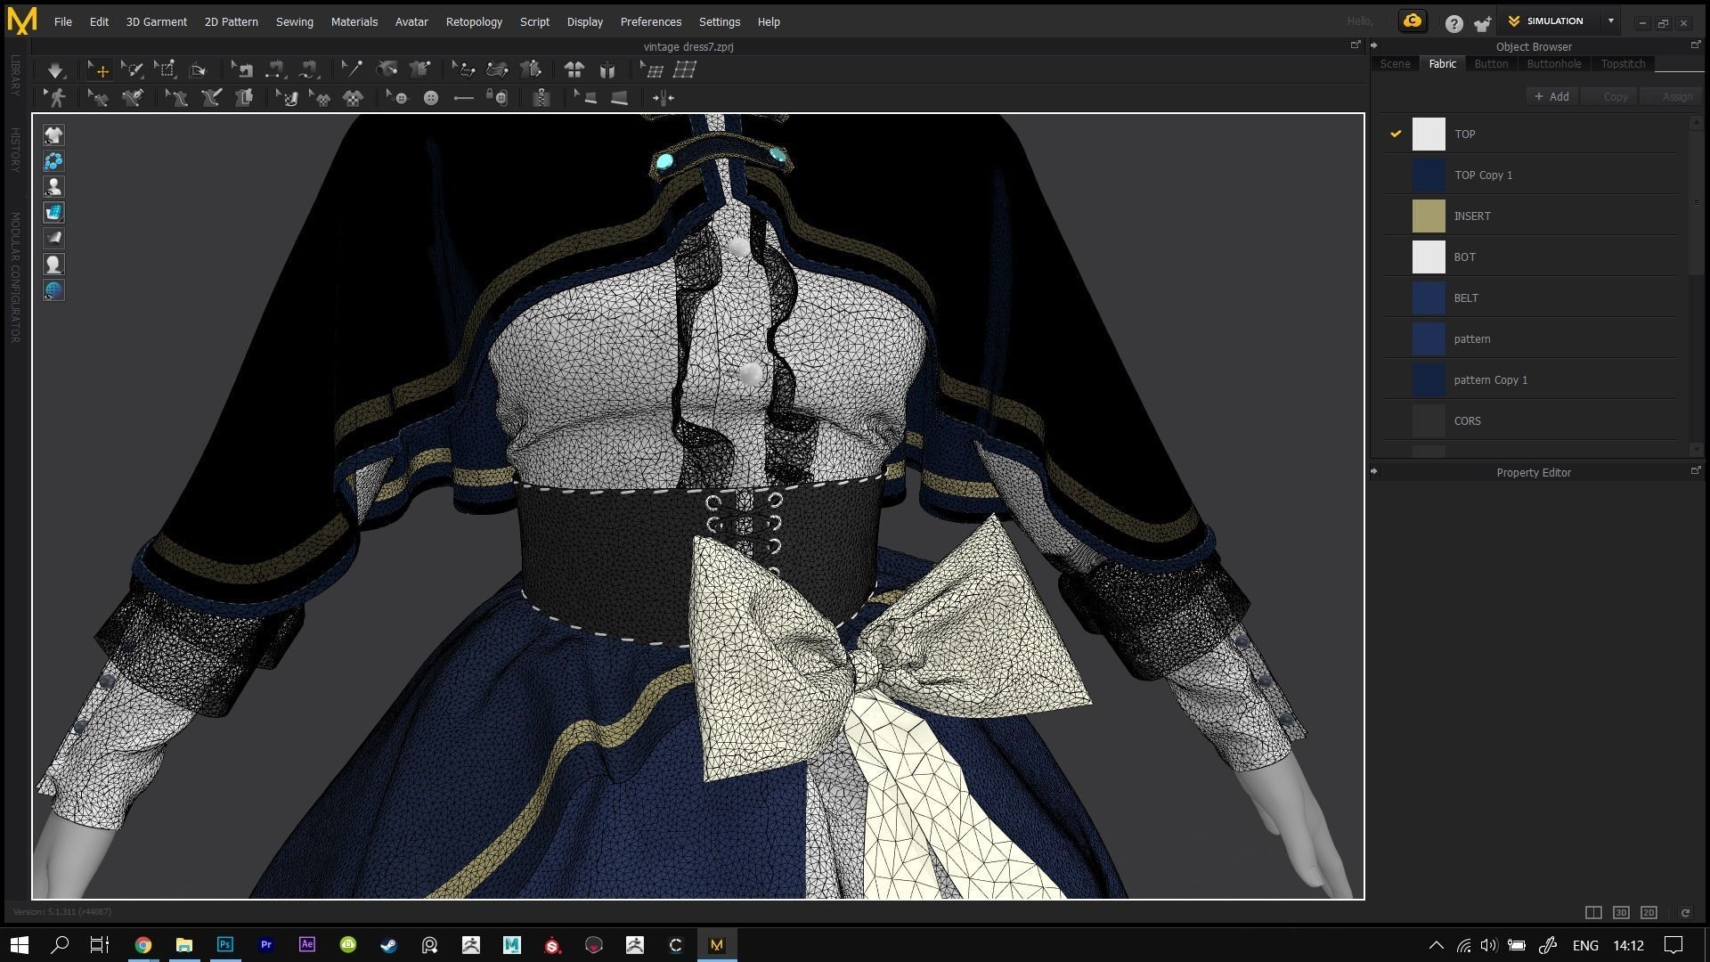Pop out the Object Browser panel

coord(1695,45)
